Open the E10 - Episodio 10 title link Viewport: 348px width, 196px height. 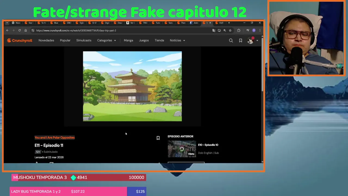208,145
